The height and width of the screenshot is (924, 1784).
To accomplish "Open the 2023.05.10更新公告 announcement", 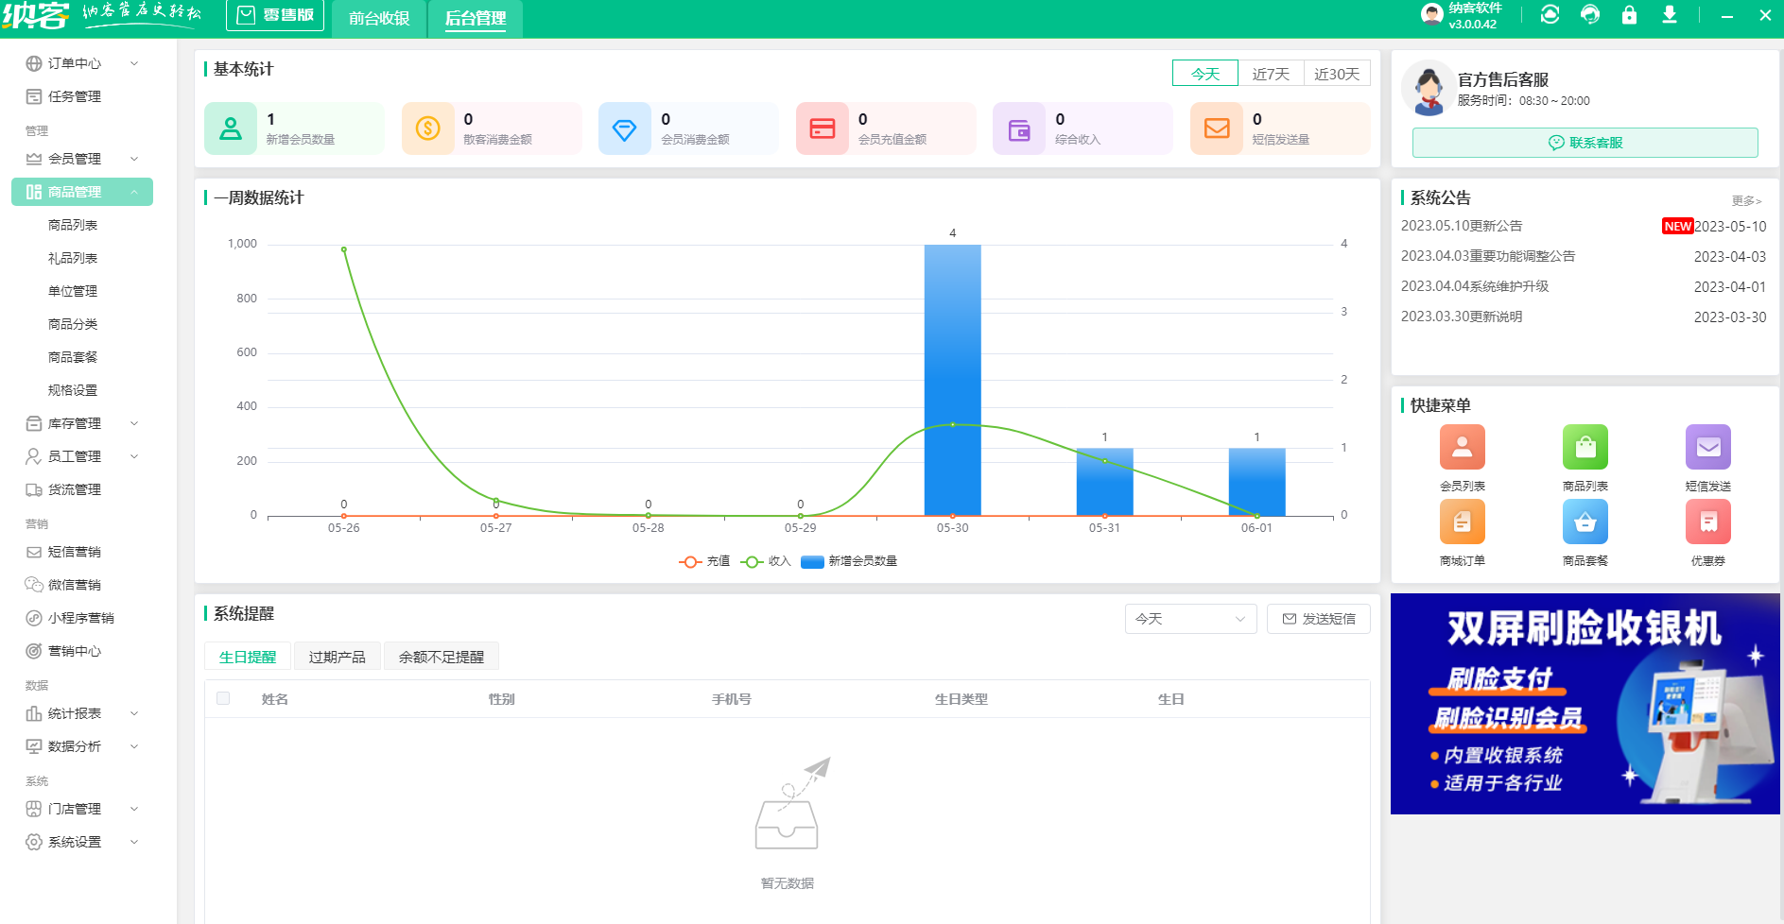I will [x=1462, y=226].
